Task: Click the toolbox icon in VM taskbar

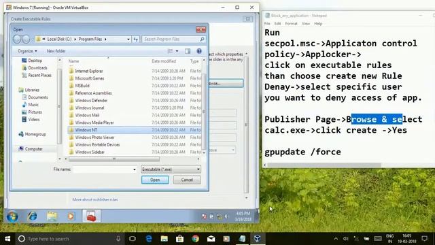Action: [91, 216]
